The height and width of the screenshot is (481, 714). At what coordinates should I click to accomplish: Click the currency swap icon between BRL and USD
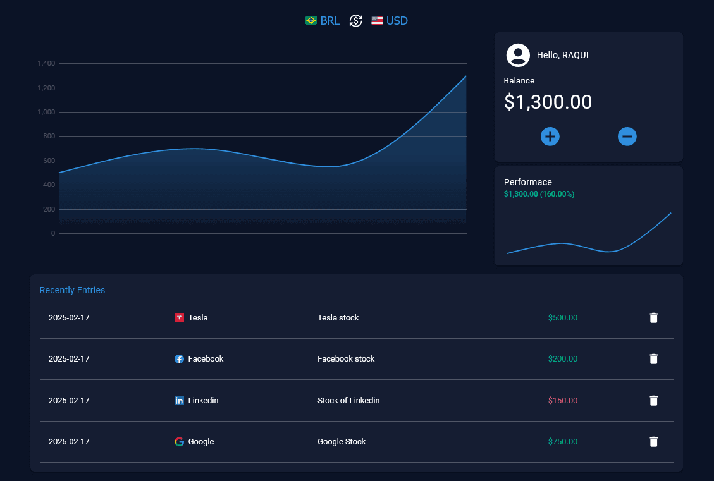[355, 20]
